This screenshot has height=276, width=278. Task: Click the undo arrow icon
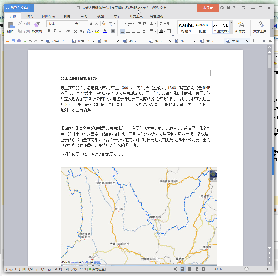pyautogui.click(x=30, y=41)
